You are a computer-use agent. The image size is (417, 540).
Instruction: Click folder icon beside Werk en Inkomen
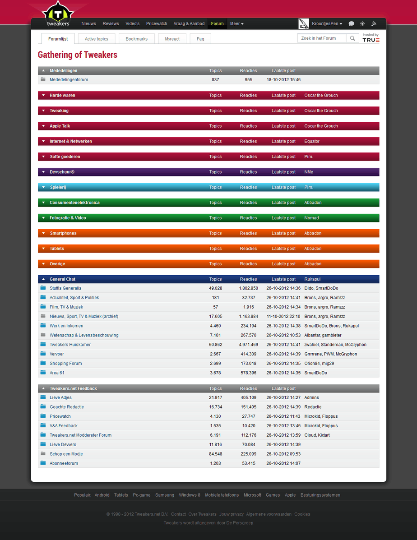click(x=43, y=325)
